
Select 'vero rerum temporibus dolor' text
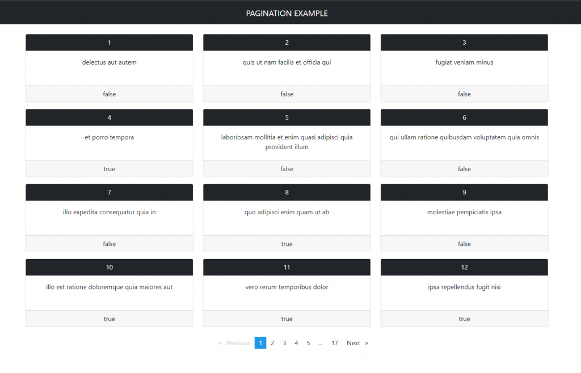point(287,287)
